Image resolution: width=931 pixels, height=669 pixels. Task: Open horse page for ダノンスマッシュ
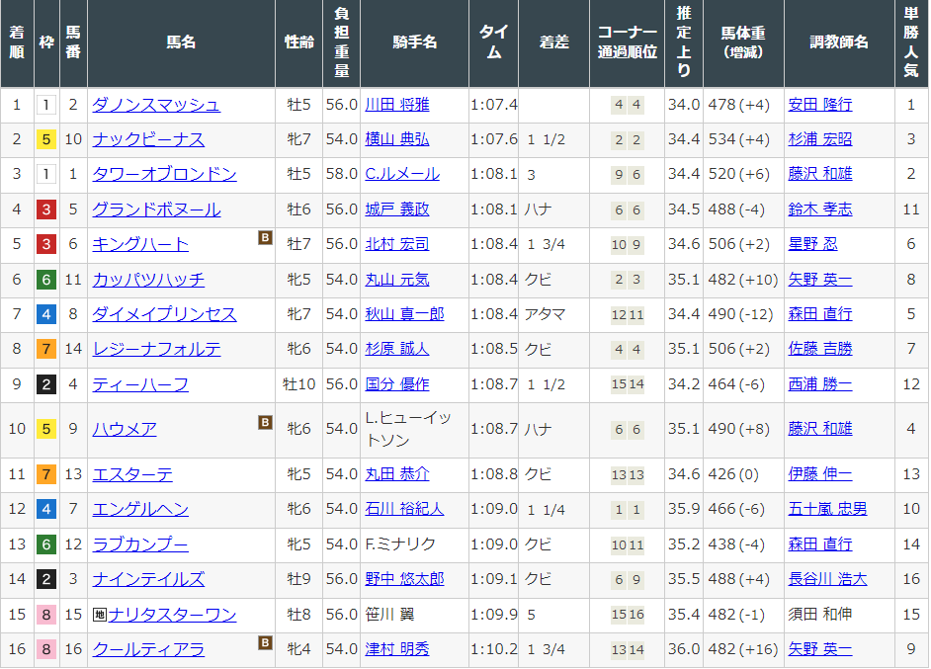click(x=156, y=105)
